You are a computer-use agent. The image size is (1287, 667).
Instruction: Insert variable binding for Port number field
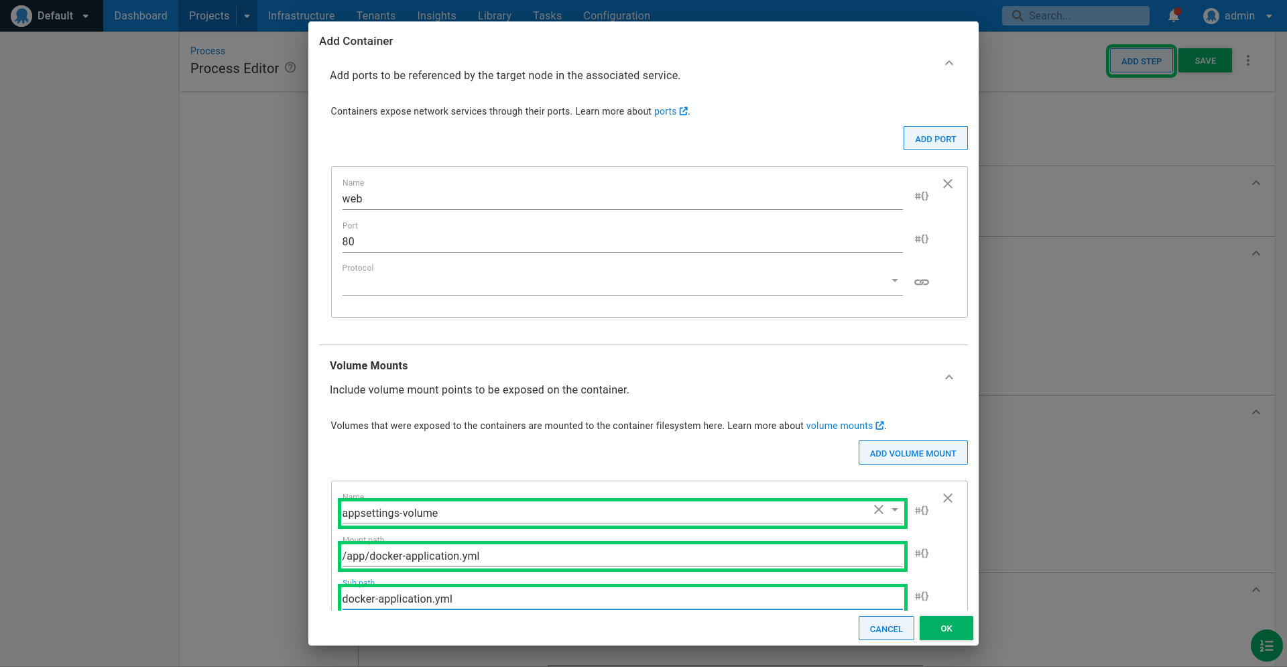coord(922,239)
